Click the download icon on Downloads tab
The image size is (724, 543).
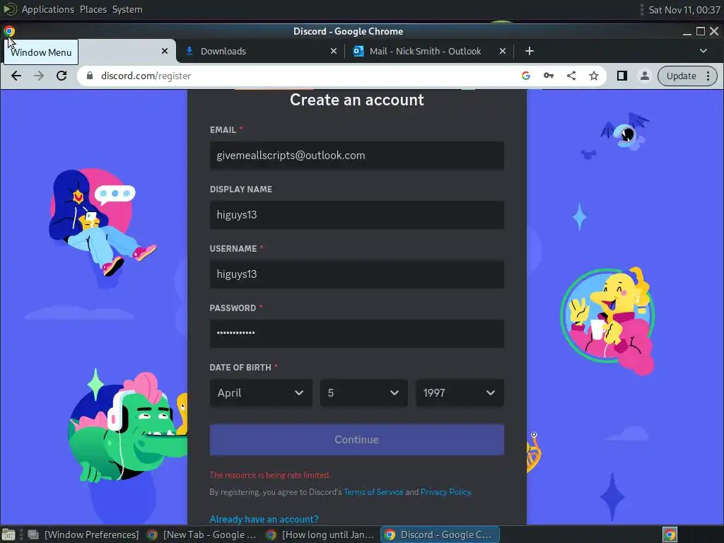[x=189, y=51]
